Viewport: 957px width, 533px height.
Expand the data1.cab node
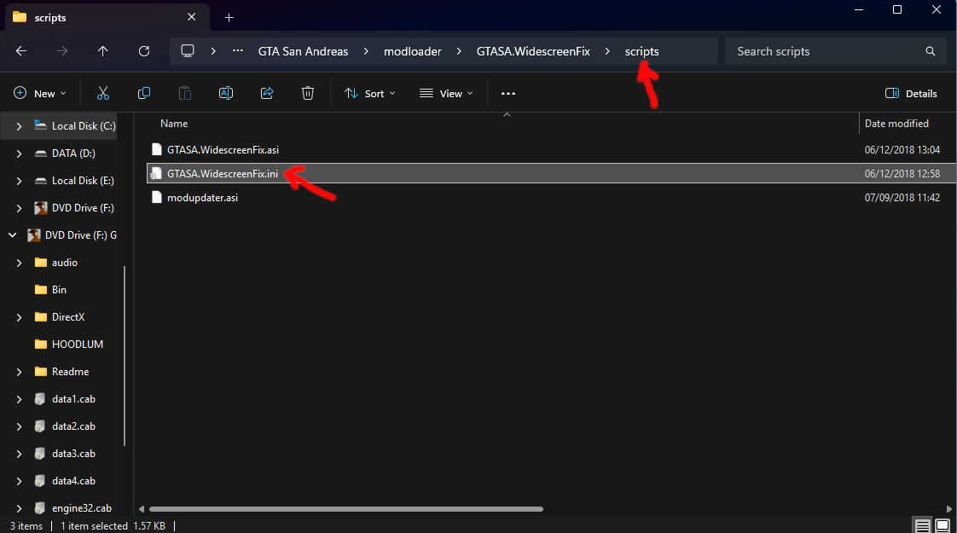click(x=19, y=399)
